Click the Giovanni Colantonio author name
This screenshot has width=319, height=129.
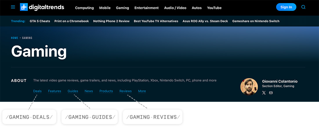[x=280, y=81]
